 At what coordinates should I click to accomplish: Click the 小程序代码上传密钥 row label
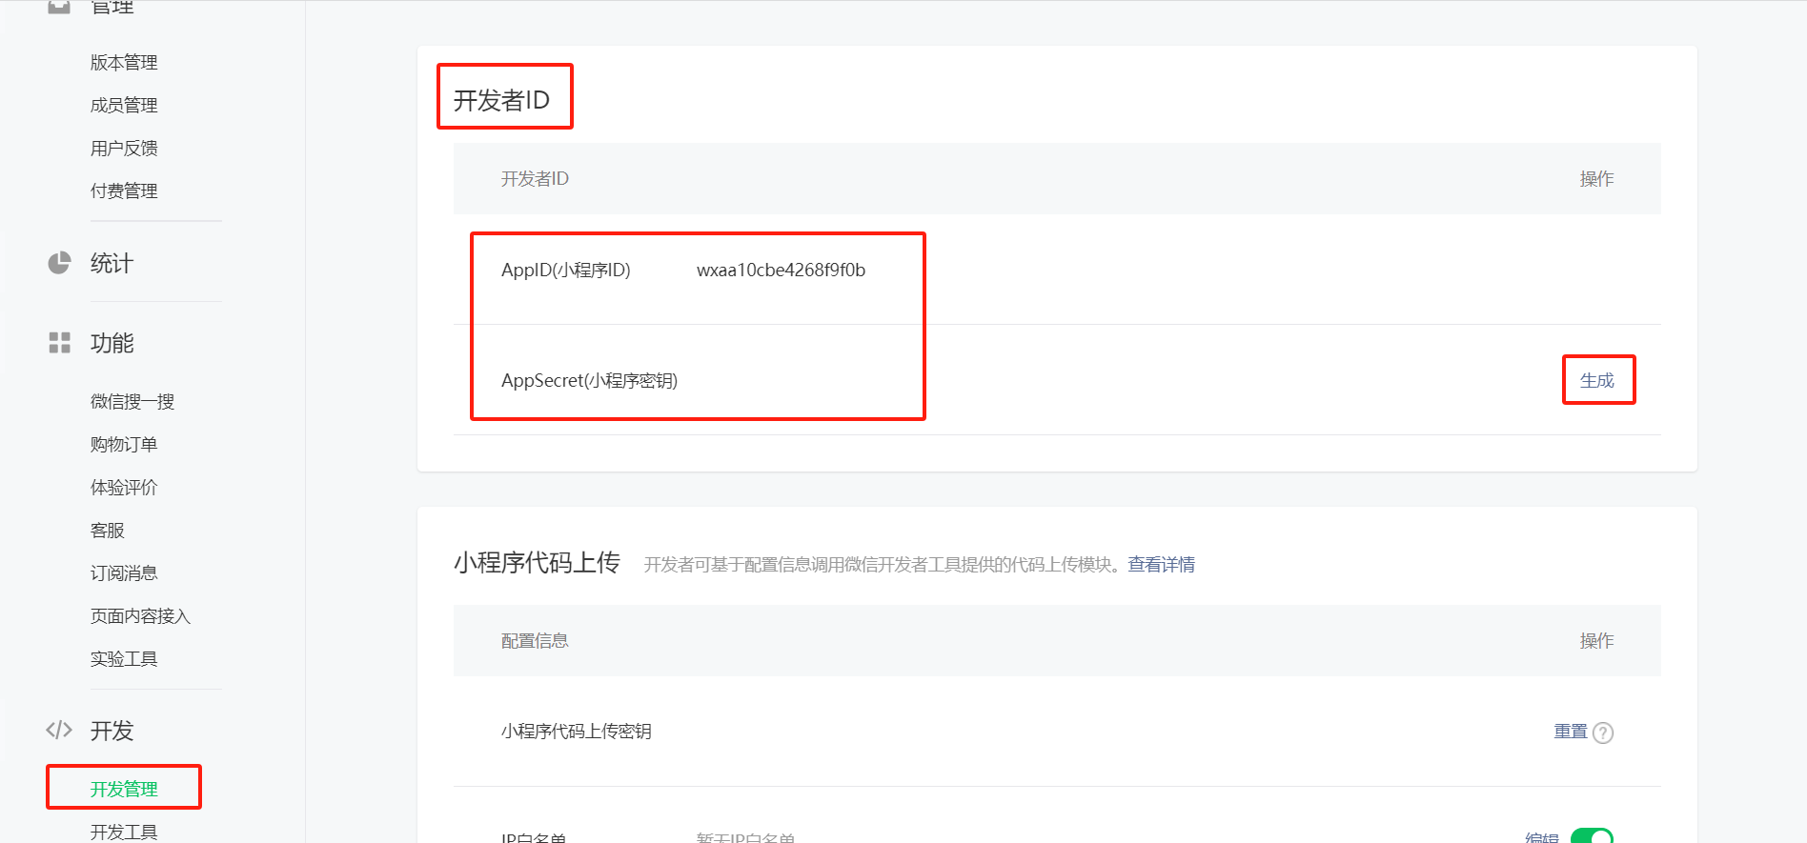click(577, 732)
